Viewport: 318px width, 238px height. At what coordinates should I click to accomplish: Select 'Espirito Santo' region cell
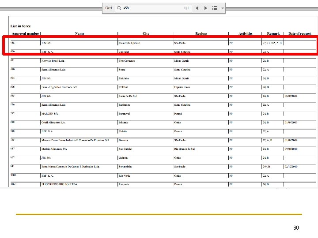pos(182,87)
